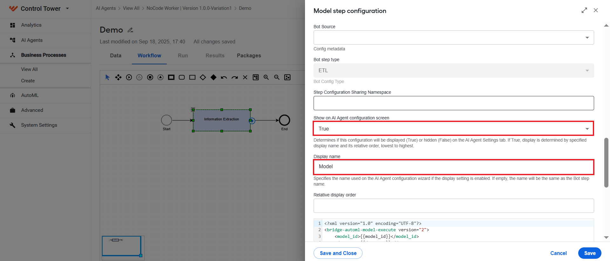Select the thick-bordered rectangle shape

coord(171,77)
